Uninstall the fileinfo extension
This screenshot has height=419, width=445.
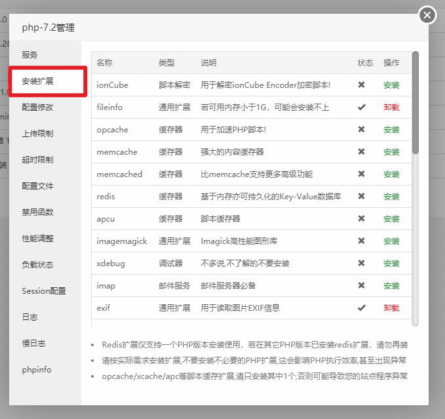click(x=391, y=108)
